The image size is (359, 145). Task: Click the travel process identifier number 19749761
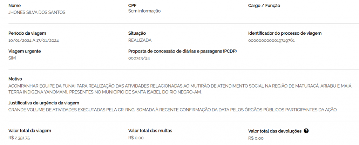point(271,40)
